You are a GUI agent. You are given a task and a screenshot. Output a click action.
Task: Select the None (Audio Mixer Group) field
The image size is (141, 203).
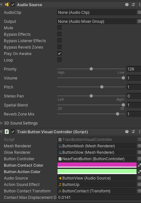pyautogui.click(x=97, y=21)
